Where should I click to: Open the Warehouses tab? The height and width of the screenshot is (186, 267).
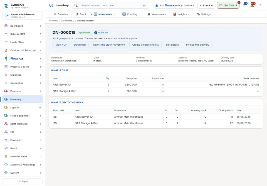157,14
